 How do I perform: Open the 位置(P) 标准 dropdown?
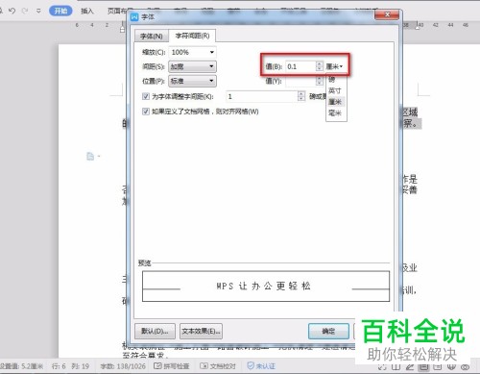click(192, 81)
